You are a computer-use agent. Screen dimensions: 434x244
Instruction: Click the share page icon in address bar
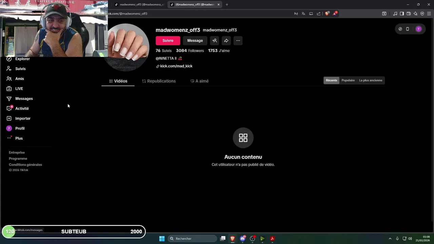coord(319,14)
